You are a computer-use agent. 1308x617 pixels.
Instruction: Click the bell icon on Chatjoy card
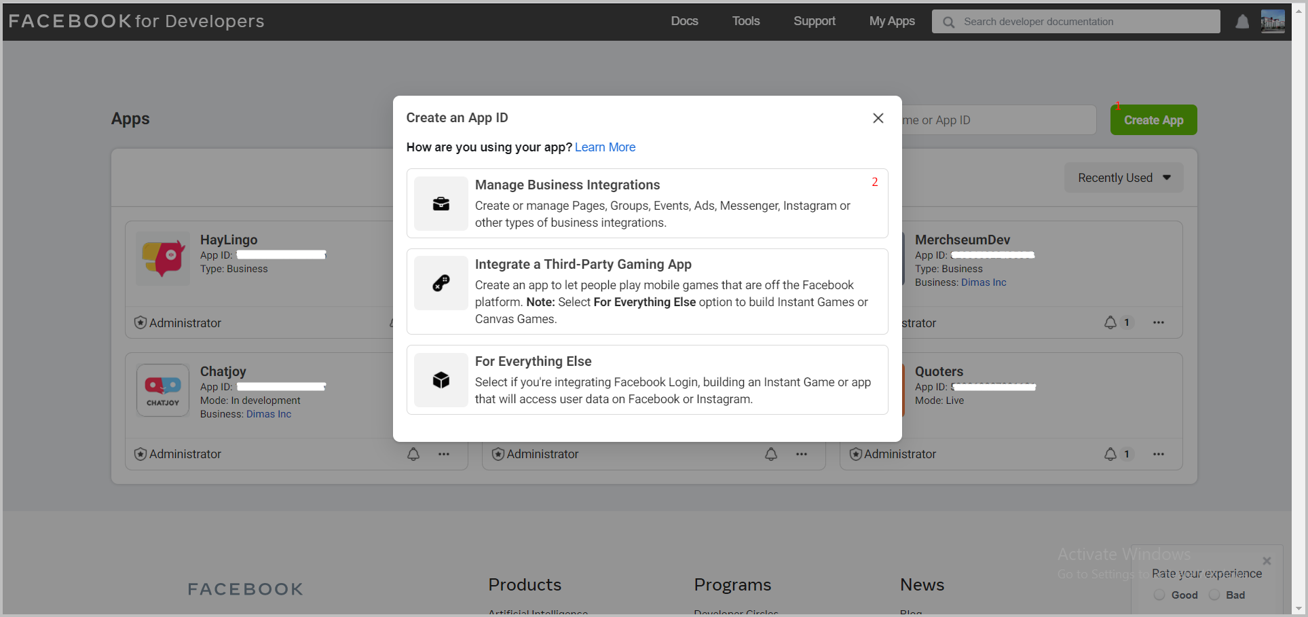tap(413, 454)
